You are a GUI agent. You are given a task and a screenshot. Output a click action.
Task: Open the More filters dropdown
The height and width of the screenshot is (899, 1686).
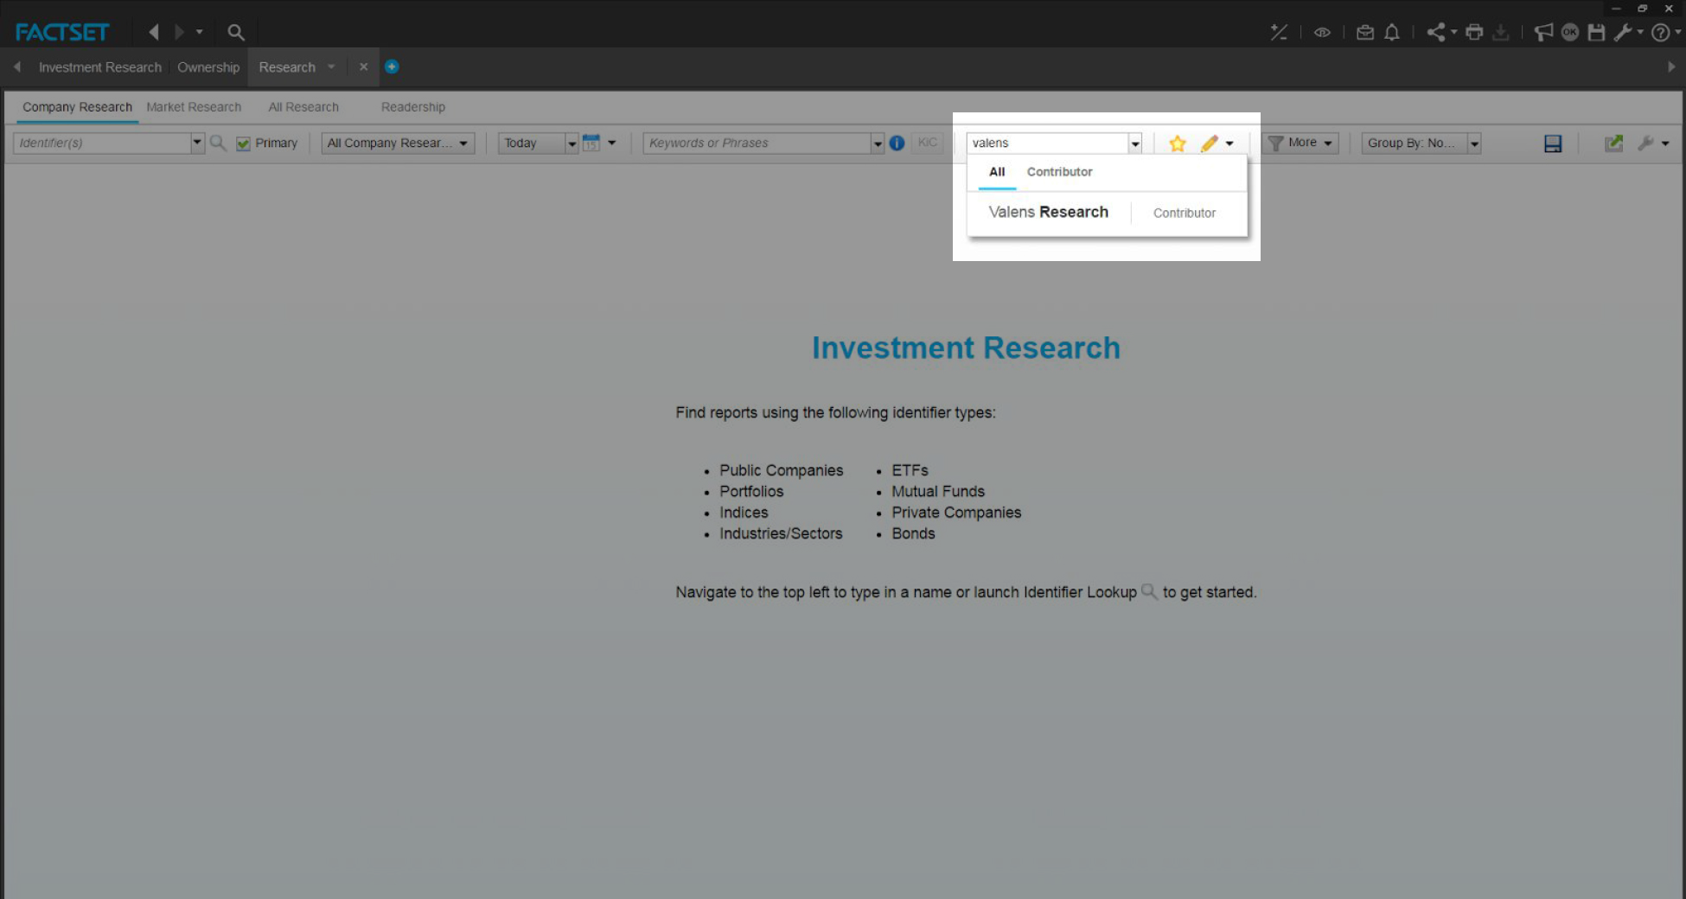[1300, 143]
